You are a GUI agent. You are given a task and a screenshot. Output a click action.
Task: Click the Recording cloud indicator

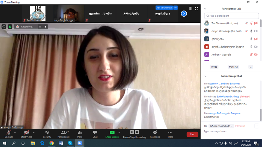click(x=17, y=26)
